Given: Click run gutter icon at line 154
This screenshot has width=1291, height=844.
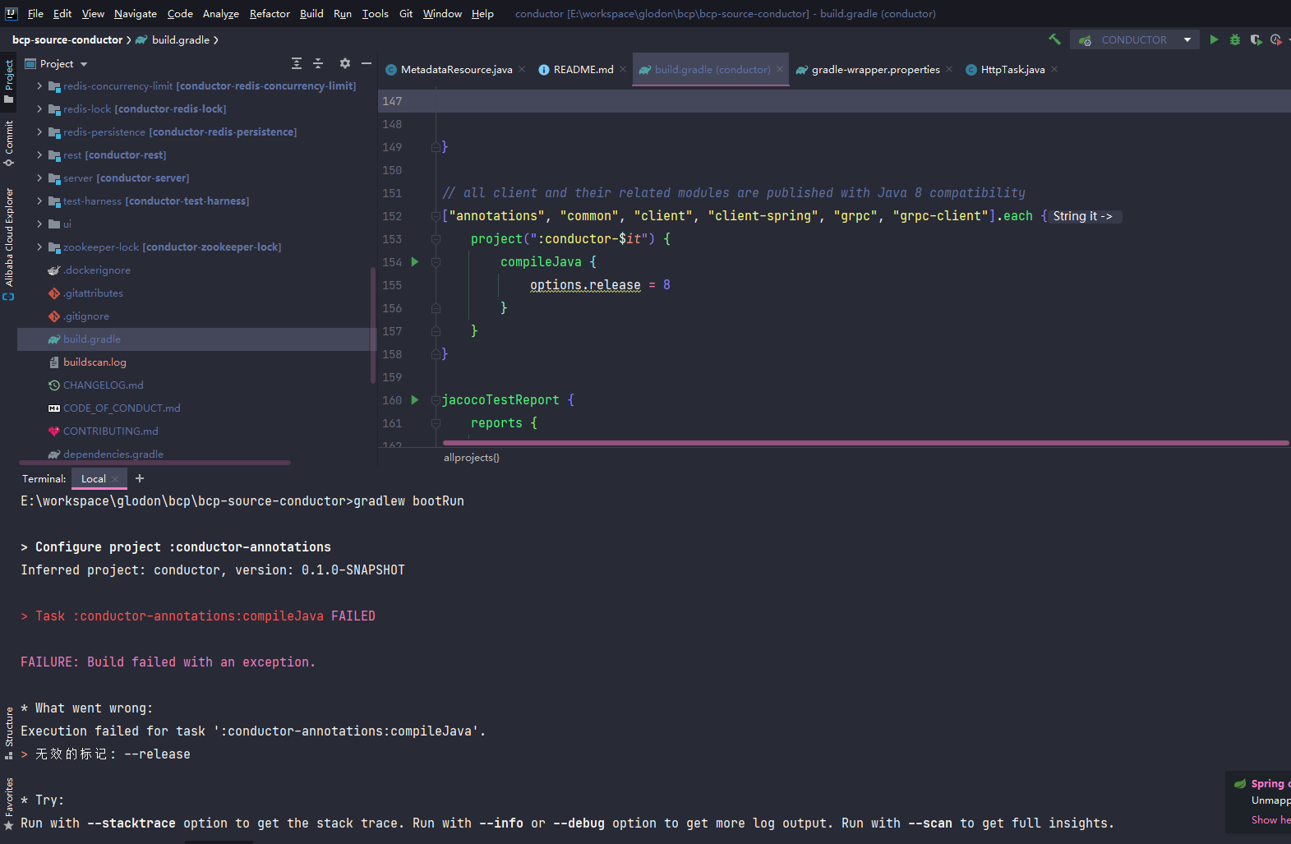Looking at the screenshot, I should coord(415,261).
